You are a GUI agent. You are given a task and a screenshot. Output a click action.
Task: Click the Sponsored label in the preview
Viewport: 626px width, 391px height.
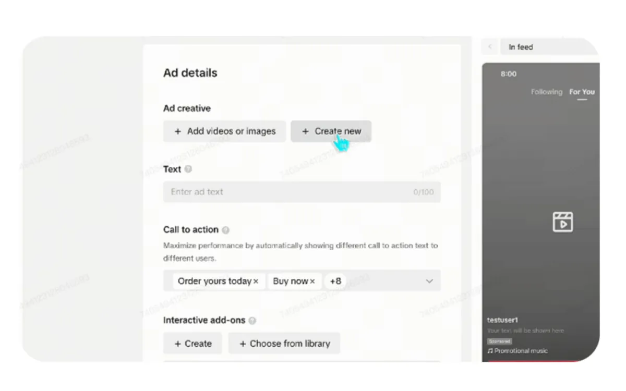coord(499,340)
